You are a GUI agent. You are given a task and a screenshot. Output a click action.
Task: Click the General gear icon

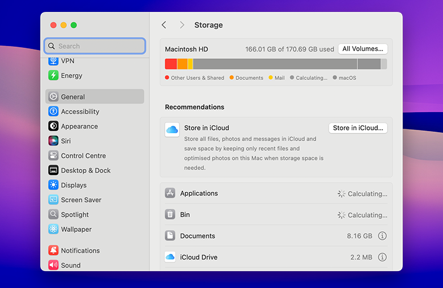click(x=53, y=96)
